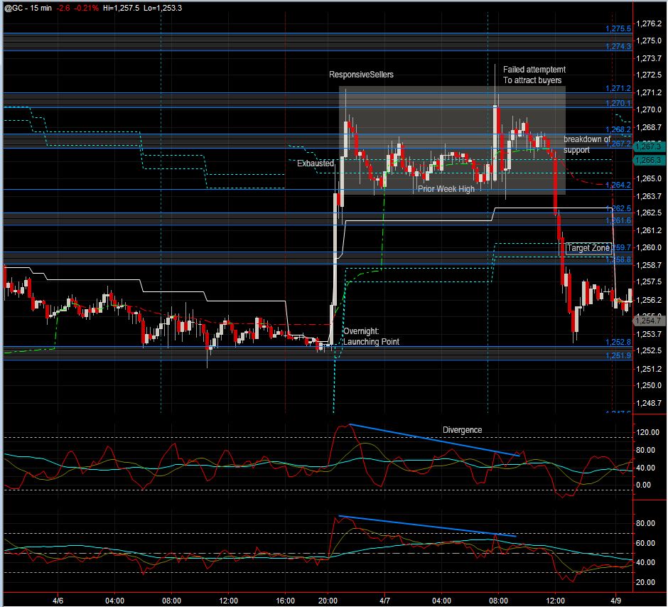The image size is (668, 607).
Task: Select the gray shaded consolidation rectangle
Action: [x=452, y=141]
